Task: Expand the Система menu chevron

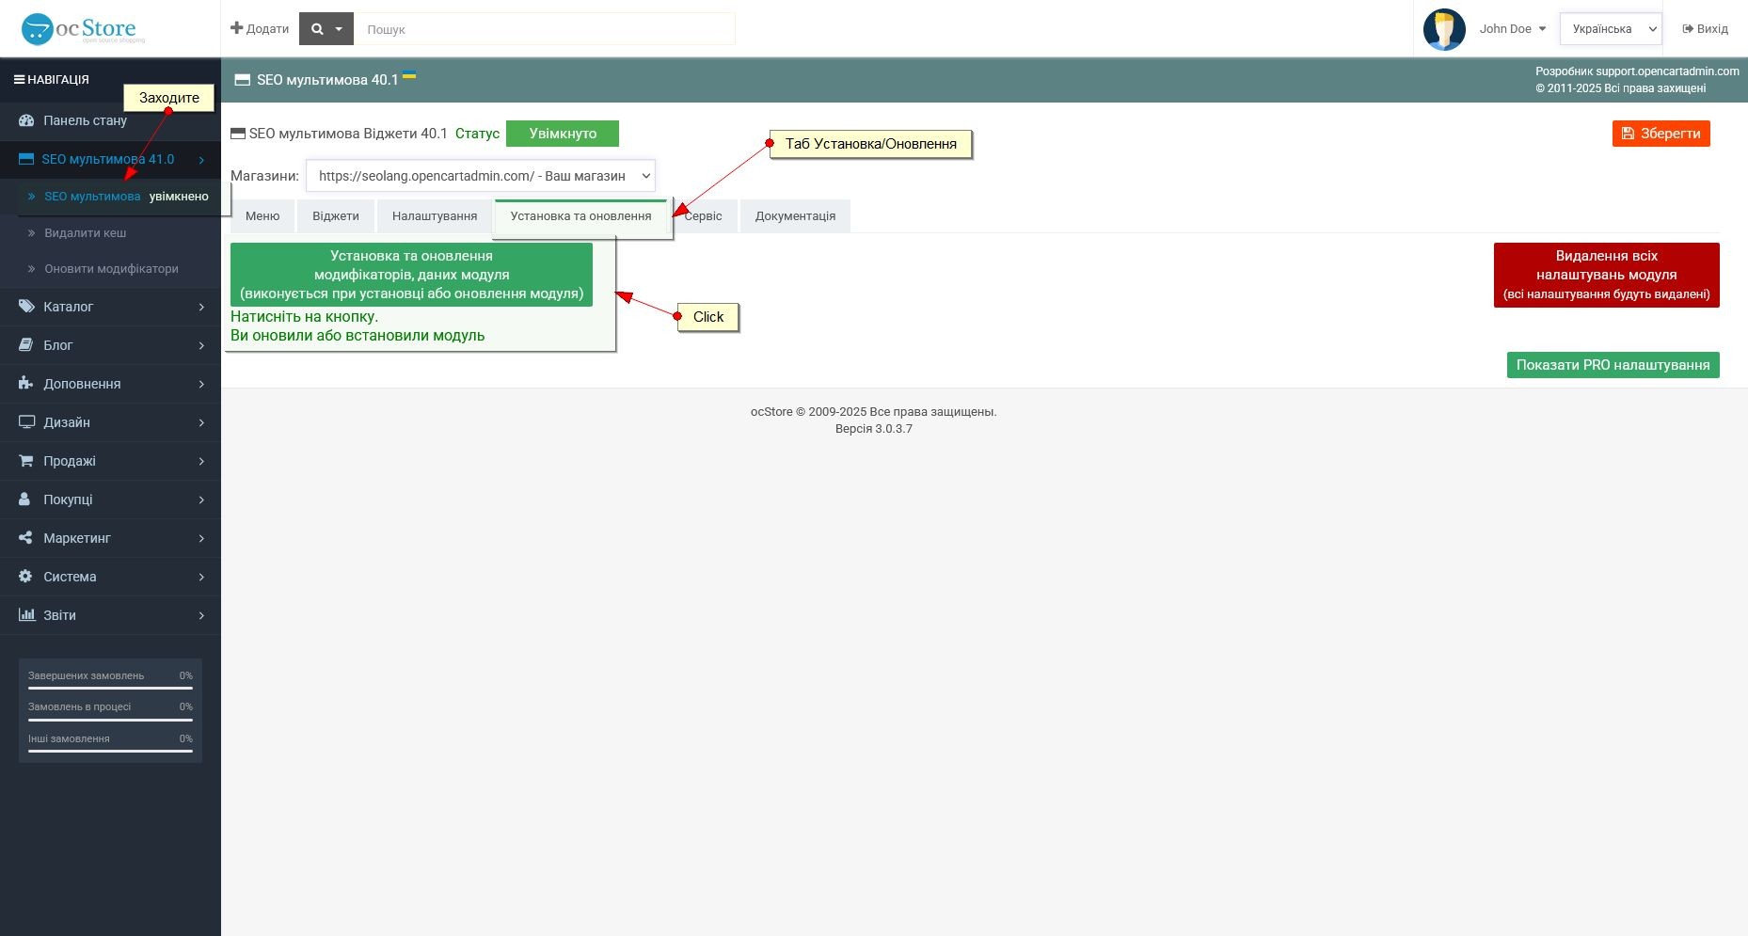Action: coord(201,577)
